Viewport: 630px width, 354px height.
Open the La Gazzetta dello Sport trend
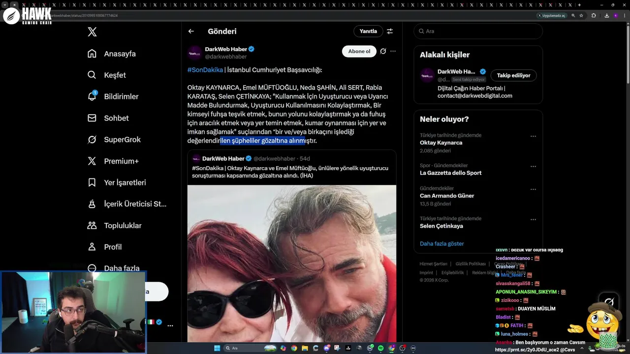click(451, 173)
